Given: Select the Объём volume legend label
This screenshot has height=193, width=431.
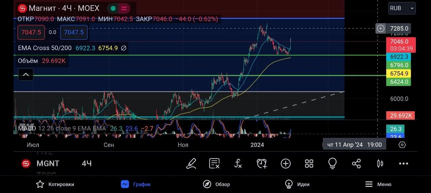Looking at the screenshot, I should (x=28, y=61).
